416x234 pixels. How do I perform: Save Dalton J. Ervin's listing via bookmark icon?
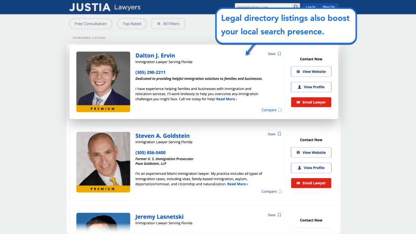(x=279, y=54)
